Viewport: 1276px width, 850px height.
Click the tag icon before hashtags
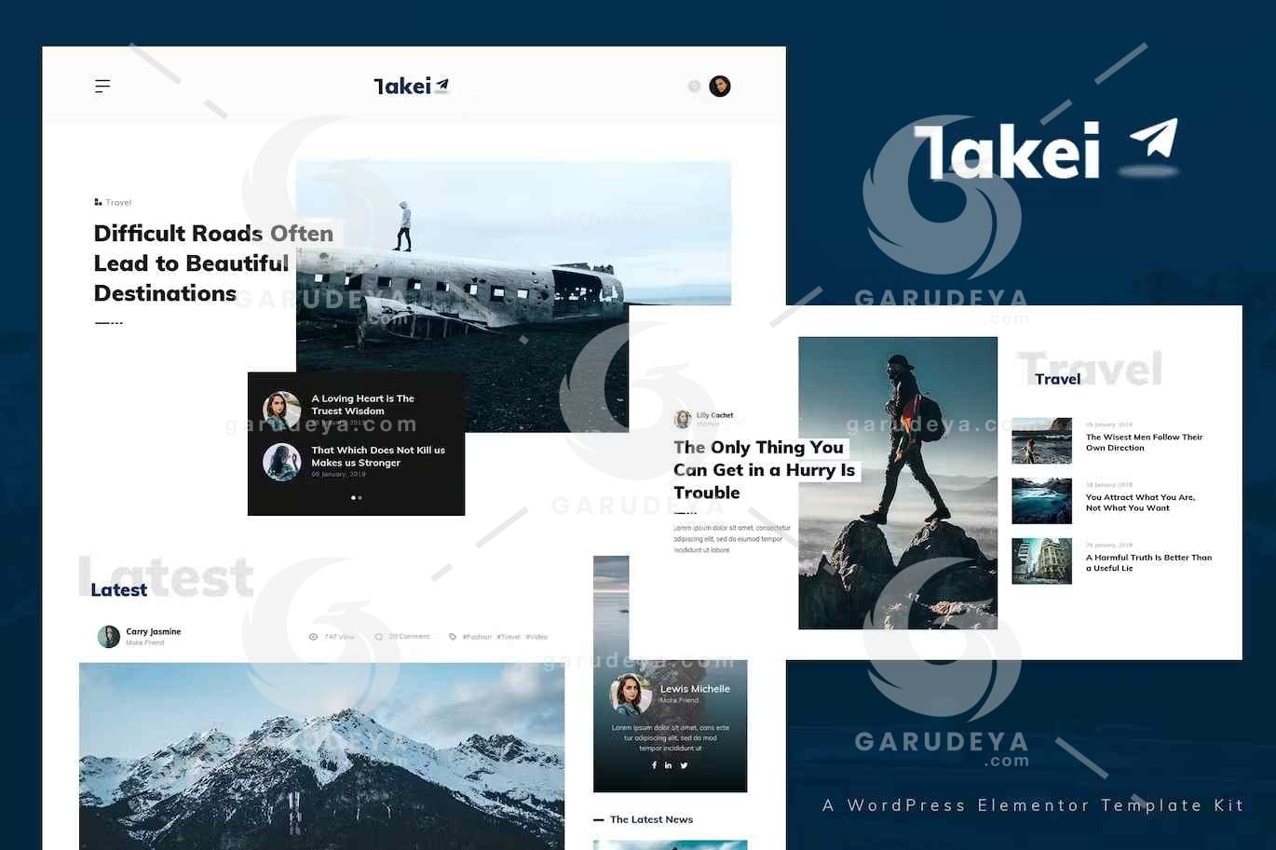click(x=453, y=637)
